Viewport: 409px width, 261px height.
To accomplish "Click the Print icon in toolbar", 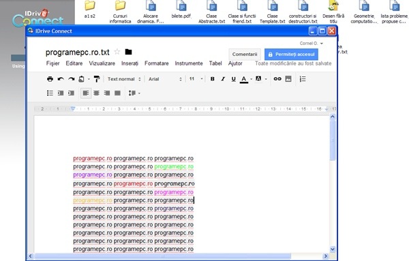I will tap(50, 79).
